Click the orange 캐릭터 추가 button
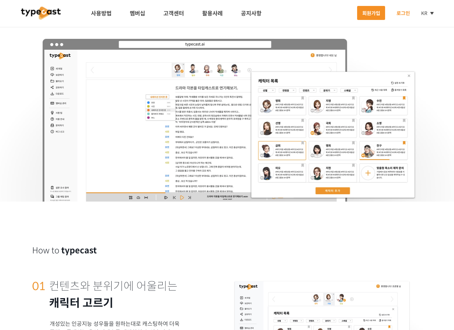The height and width of the screenshot is (330, 454). (333, 191)
